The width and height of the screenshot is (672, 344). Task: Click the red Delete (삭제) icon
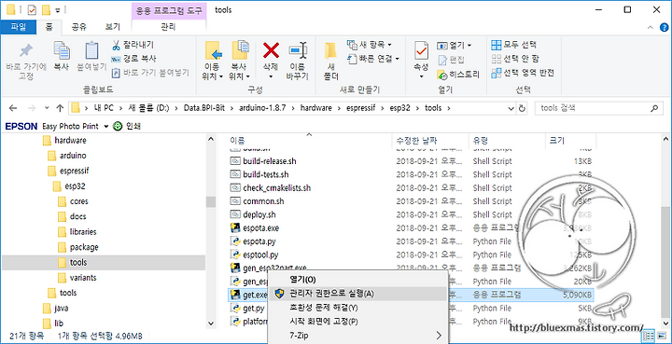coord(271,50)
